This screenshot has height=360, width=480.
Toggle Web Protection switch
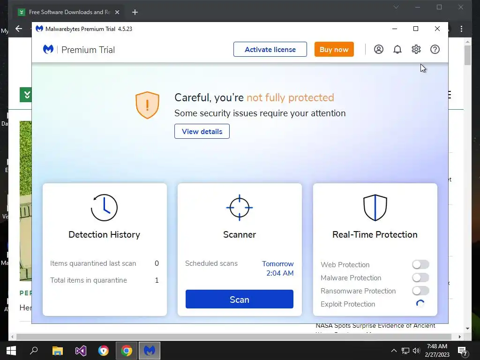point(420,264)
